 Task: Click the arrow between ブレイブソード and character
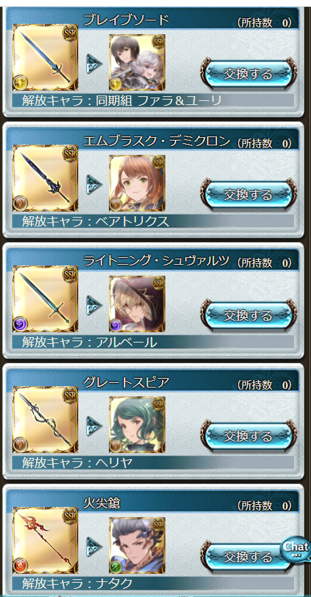pyautogui.click(x=94, y=63)
